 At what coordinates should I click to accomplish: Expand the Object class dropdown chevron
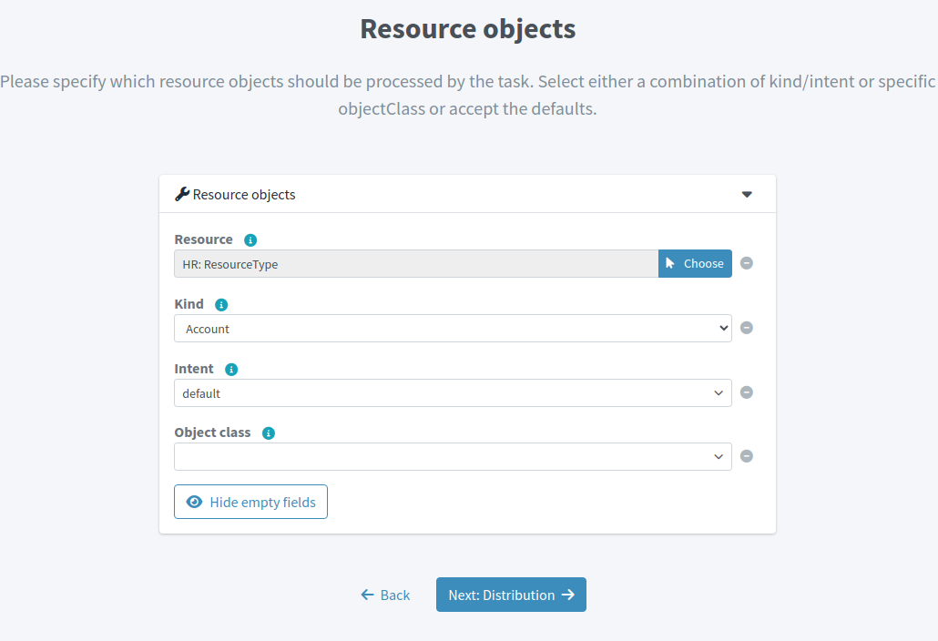click(719, 457)
